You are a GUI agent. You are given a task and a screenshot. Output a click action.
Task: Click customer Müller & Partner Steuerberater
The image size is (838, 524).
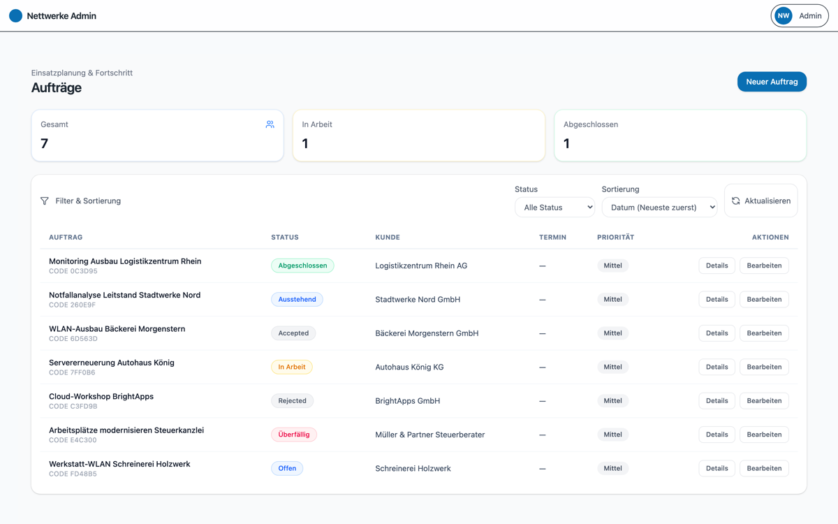pyautogui.click(x=429, y=435)
